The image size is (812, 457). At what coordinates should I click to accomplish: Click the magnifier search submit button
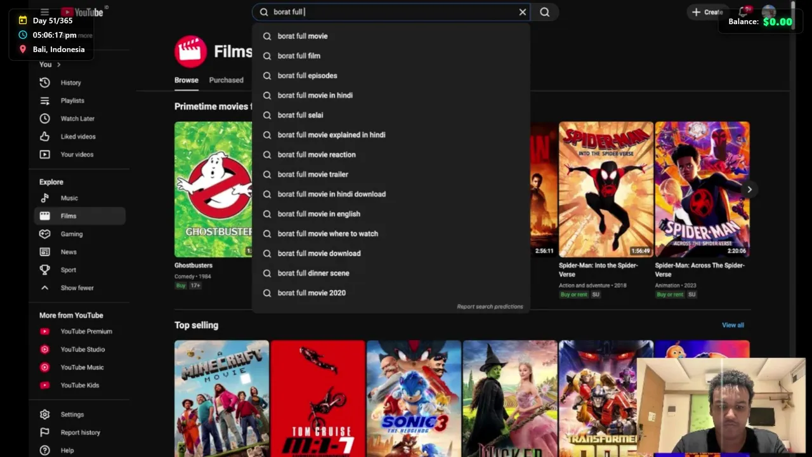(544, 12)
